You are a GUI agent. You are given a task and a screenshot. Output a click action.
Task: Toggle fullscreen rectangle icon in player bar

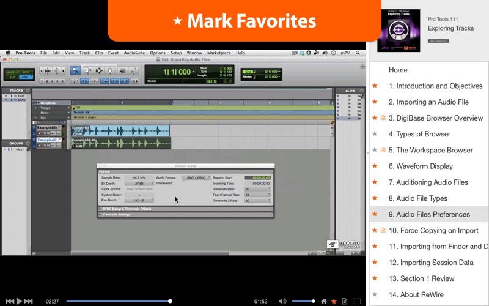[356, 301]
